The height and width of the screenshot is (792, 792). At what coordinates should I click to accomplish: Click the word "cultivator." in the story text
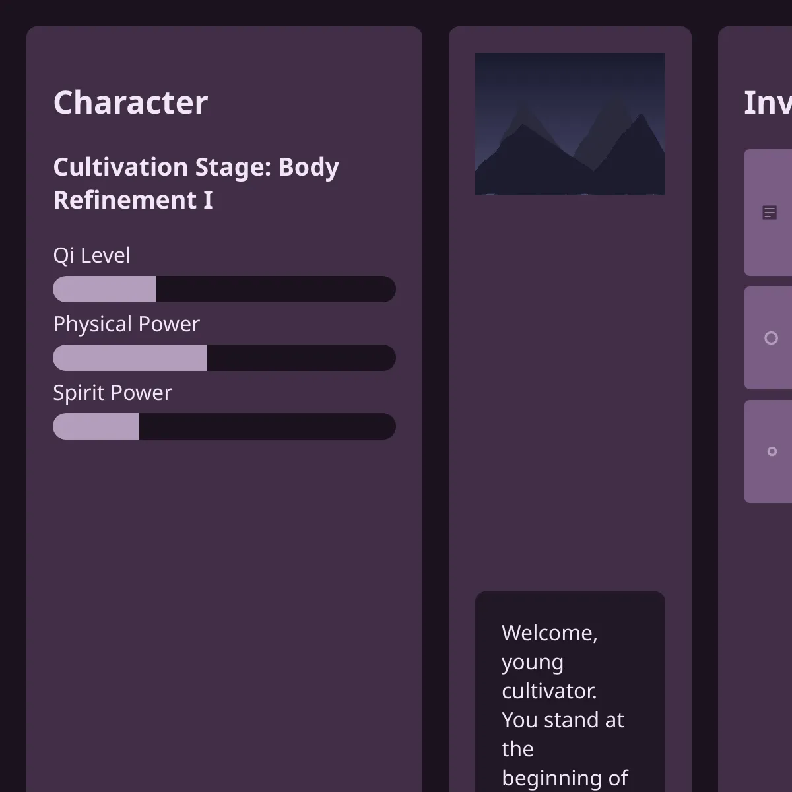point(549,691)
